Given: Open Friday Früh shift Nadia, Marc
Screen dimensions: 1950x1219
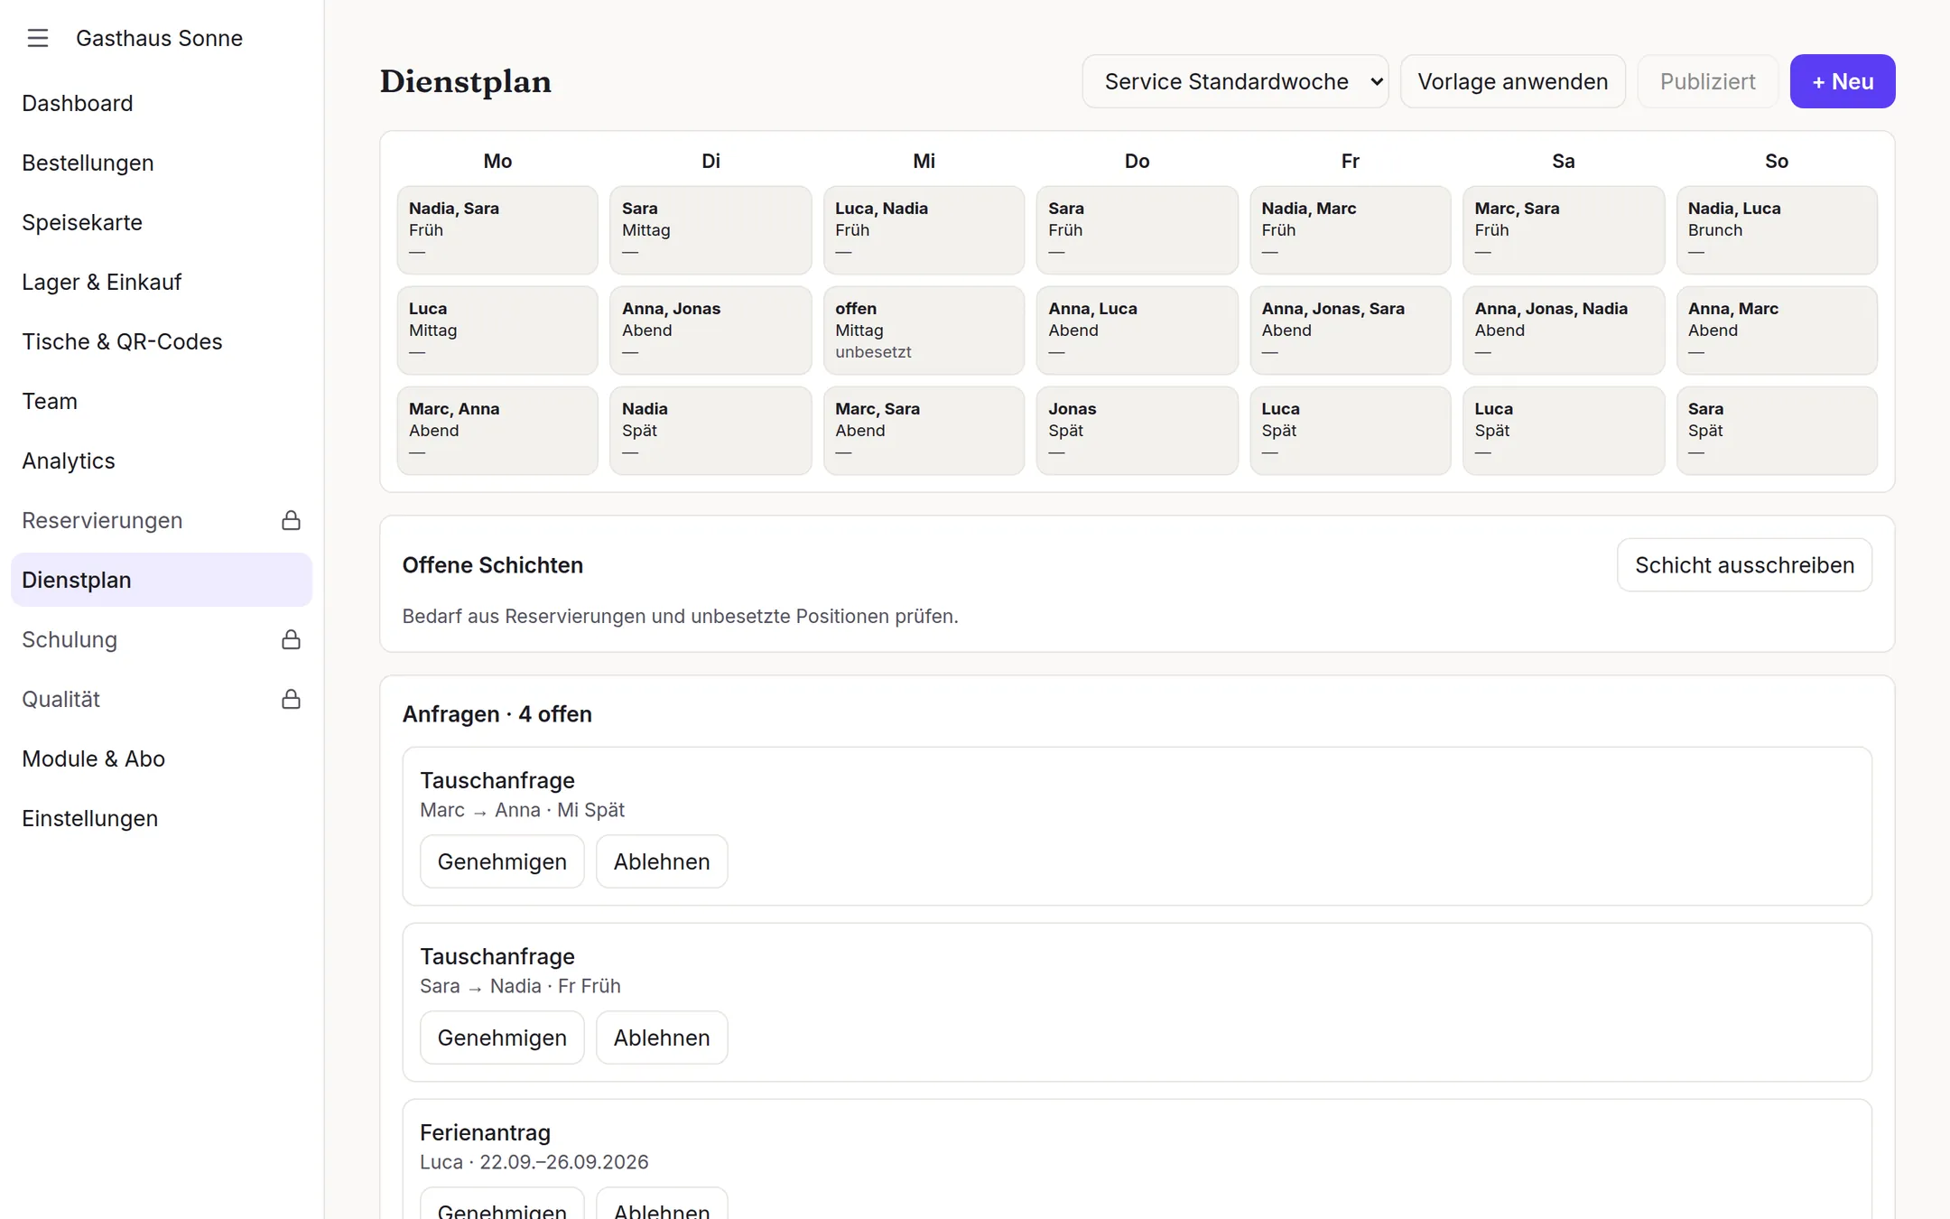Looking at the screenshot, I should click(x=1351, y=230).
